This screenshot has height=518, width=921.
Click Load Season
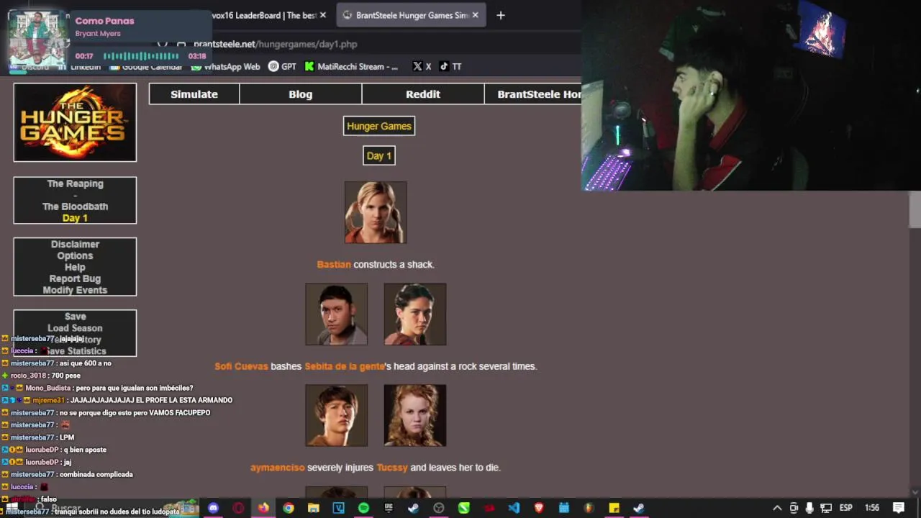tap(75, 328)
